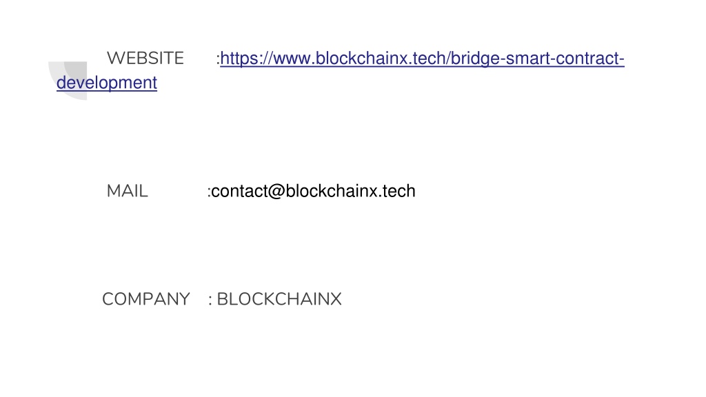The image size is (706, 397).
Task: Click the letter W in WEBSITE
Action: pyautogui.click(x=116, y=58)
